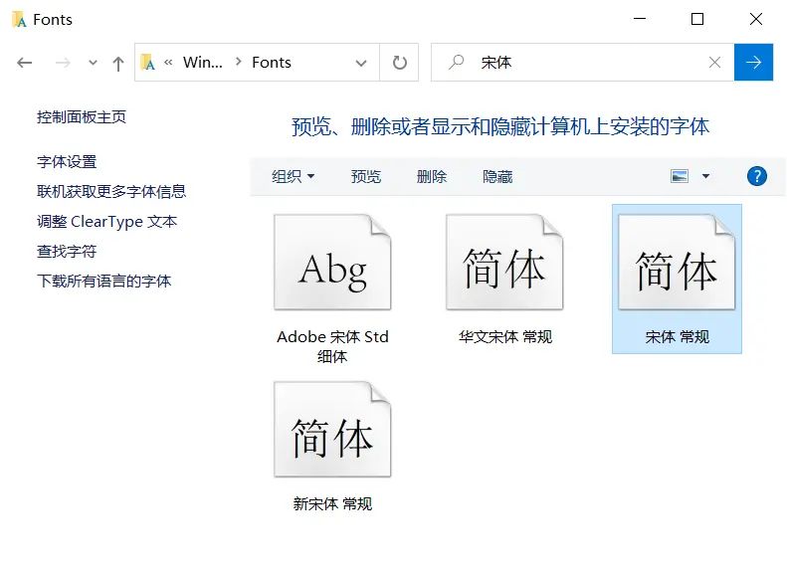
Task: Click the 新宋体 常规 label text
Action: [x=332, y=503]
